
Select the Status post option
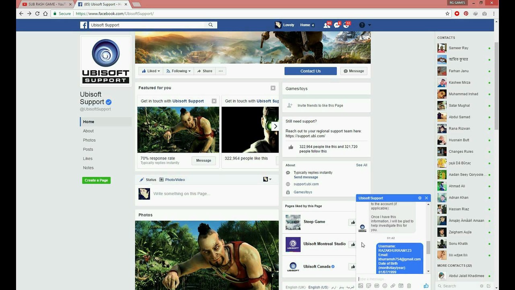click(148, 180)
